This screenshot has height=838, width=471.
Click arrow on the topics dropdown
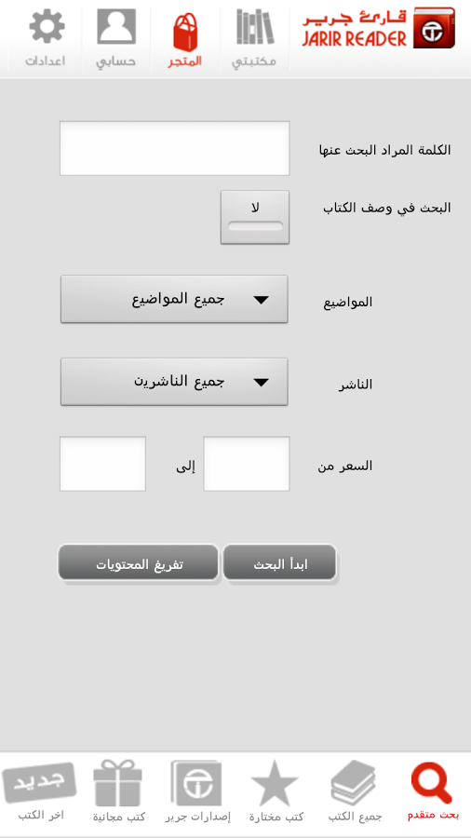pyautogui.click(x=261, y=301)
